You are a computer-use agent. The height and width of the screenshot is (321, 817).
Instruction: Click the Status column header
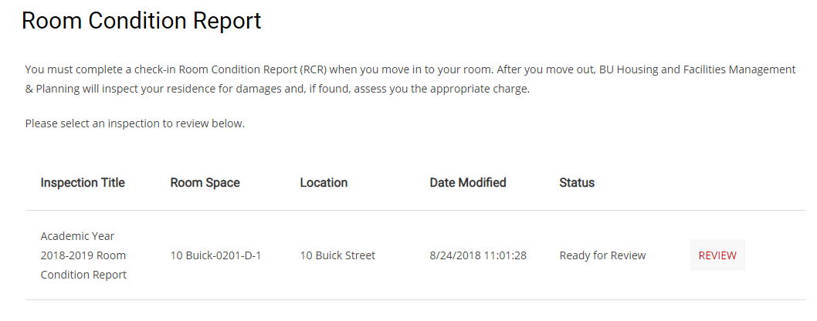[x=577, y=183]
